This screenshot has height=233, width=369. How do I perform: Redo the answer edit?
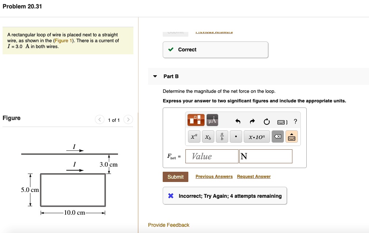(252, 121)
